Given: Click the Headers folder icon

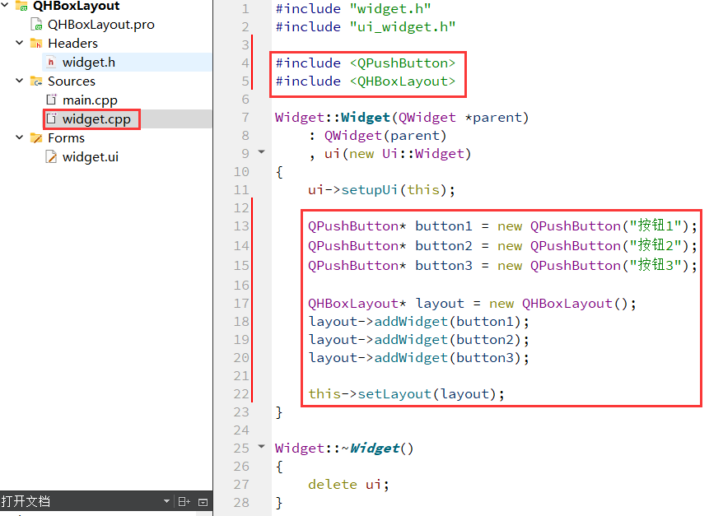Looking at the screenshot, I should 36,44.
